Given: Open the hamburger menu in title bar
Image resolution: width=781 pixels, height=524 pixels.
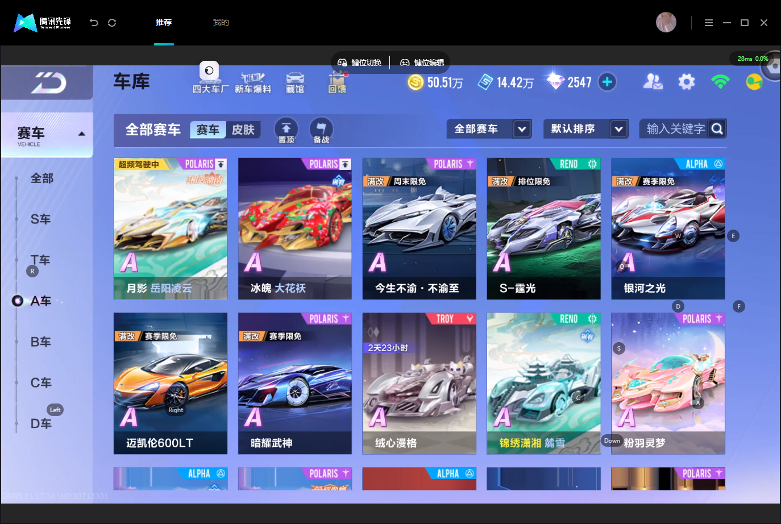Looking at the screenshot, I should [x=709, y=23].
